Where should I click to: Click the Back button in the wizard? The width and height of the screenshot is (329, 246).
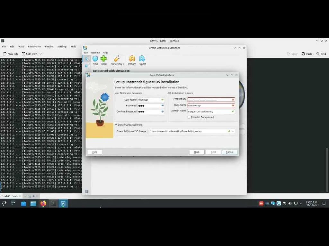197,152
